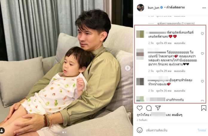The image size is (208, 136).
Task: Open tagged people icon on photo
Action: 2,131
